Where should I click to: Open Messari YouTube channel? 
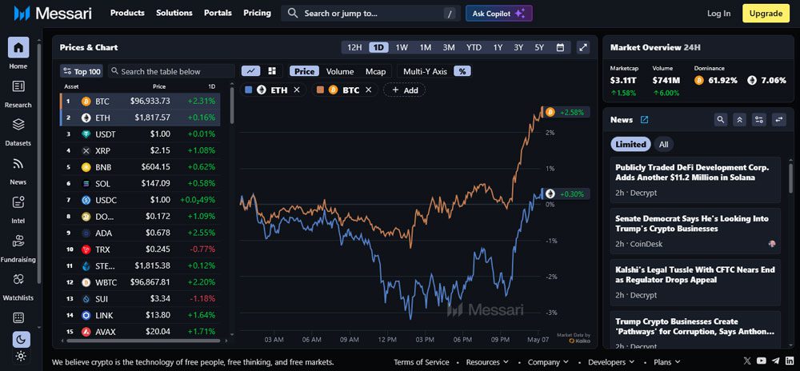coord(762,361)
